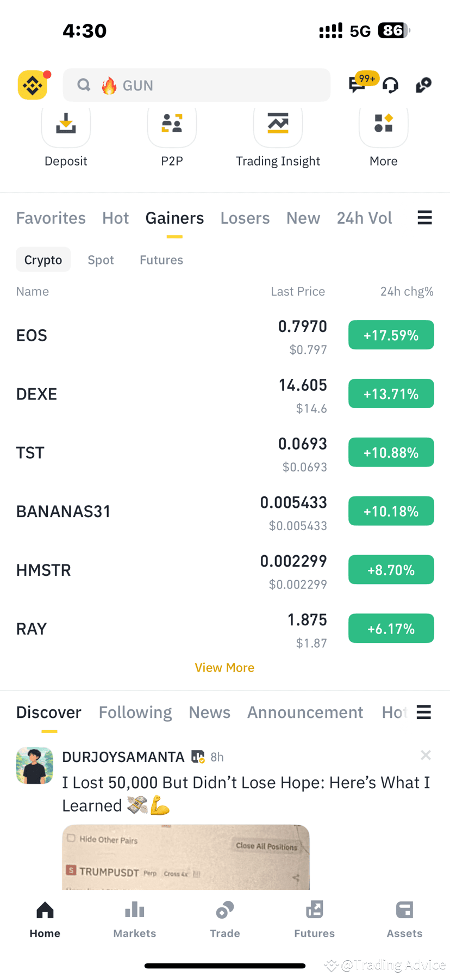Open the search field showing GUN
The image size is (450, 977).
pos(197,85)
